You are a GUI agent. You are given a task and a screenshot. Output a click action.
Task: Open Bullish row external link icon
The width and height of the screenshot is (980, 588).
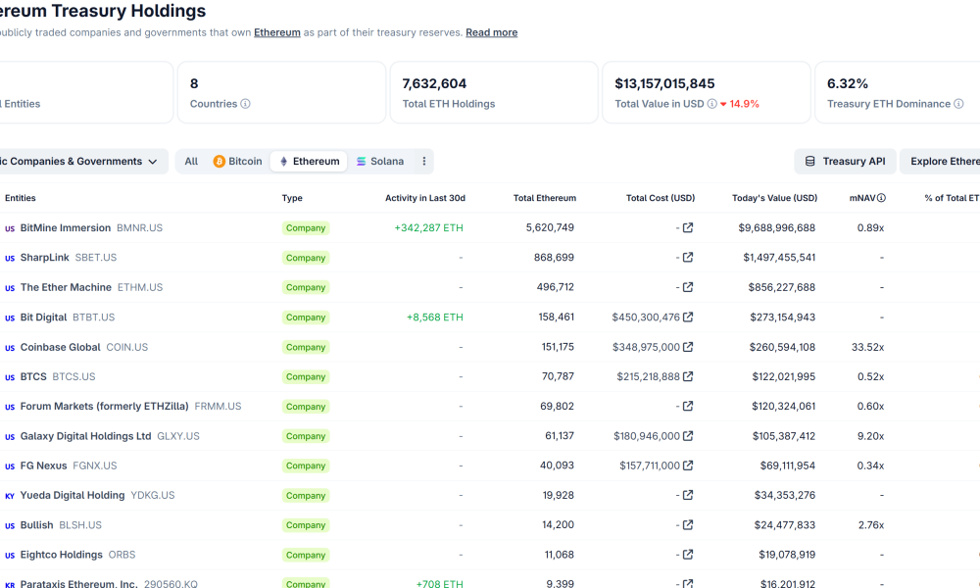click(688, 525)
